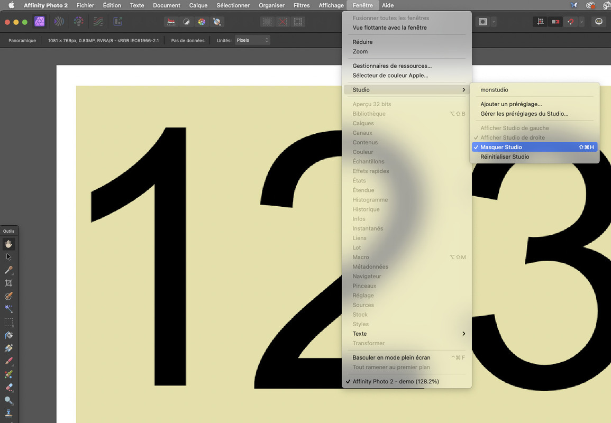Toggle Force Pixel Alignment in the toolbar
611x423 pixels.
[x=540, y=22]
